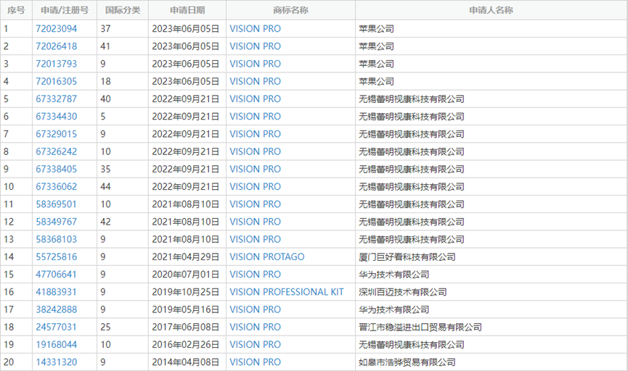This screenshot has height=371, width=628.
Task: Open registration number 47706641 link
Action: tap(56, 275)
